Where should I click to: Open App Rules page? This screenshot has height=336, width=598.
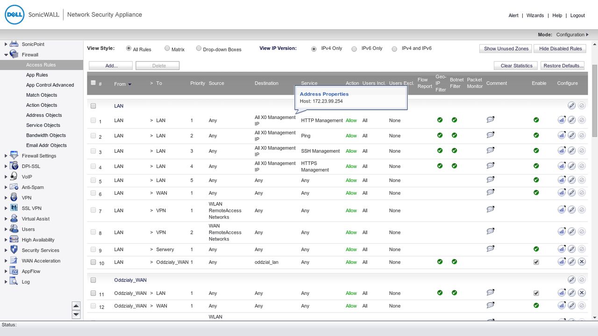(37, 75)
